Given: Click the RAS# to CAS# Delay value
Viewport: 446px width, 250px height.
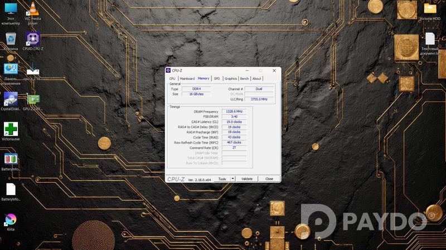Looking at the screenshot, I should (234, 127).
